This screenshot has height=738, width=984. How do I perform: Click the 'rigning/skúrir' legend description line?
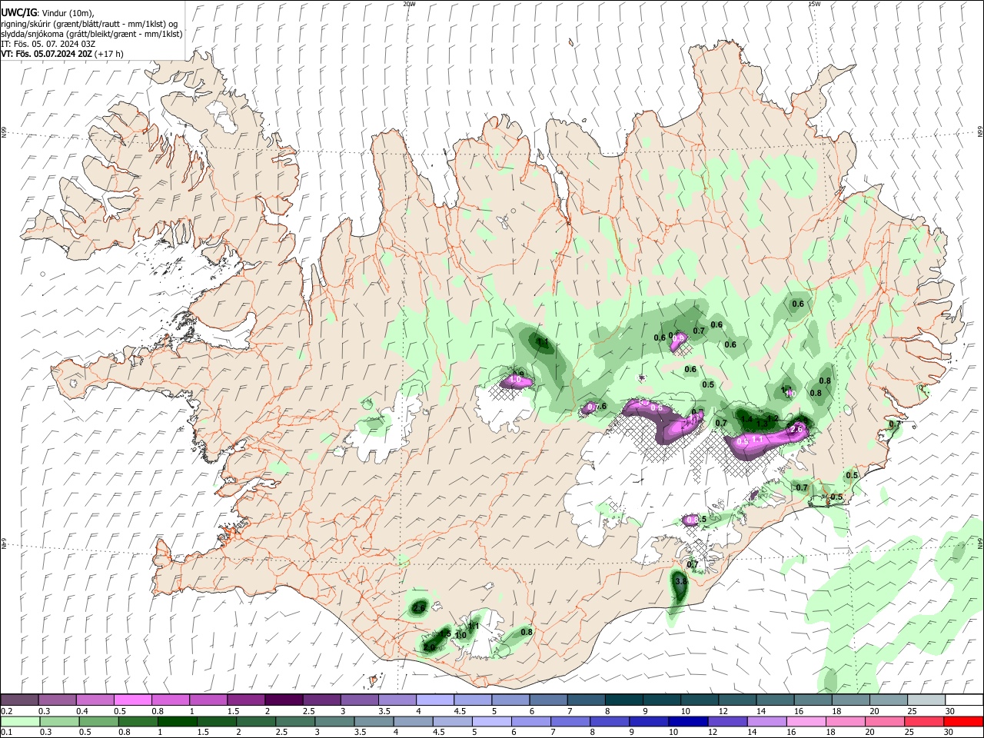89,23
